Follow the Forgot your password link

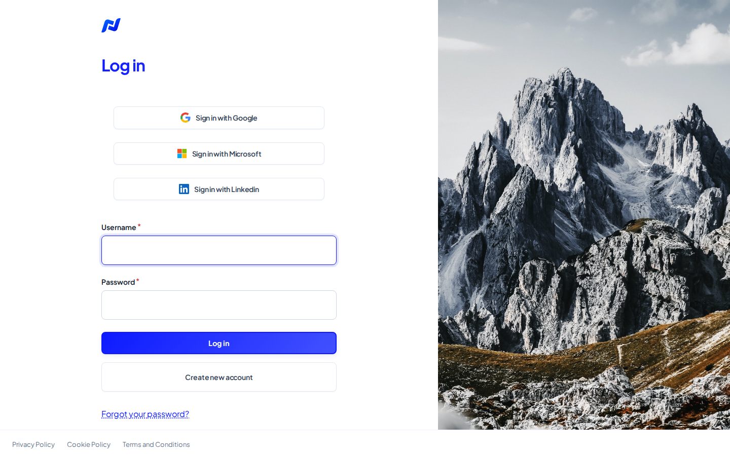tap(145, 414)
